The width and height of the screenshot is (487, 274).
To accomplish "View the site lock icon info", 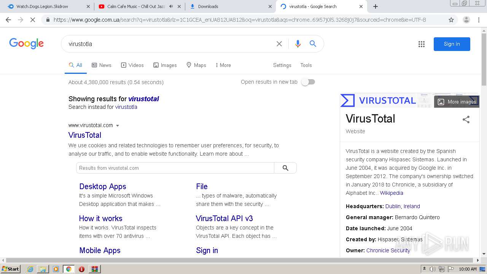I will tap(48, 20).
